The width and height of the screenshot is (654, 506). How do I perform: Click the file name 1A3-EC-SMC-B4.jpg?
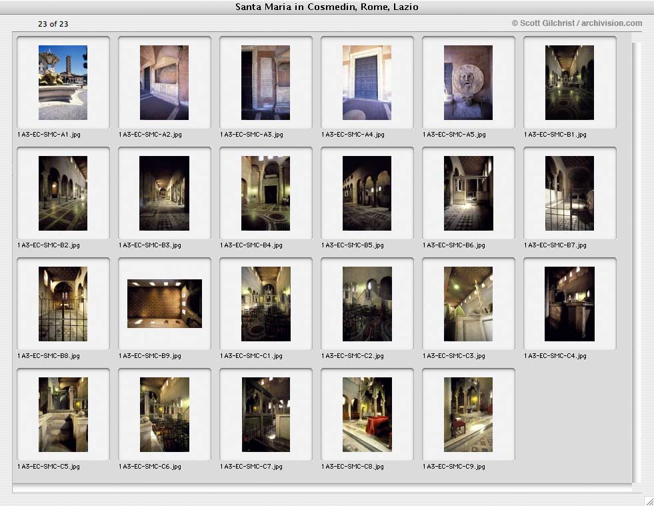251,245
